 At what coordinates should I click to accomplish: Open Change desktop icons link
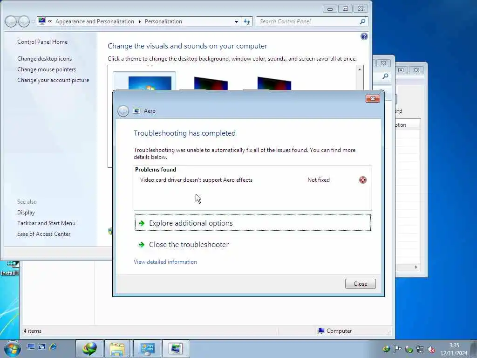(44, 58)
